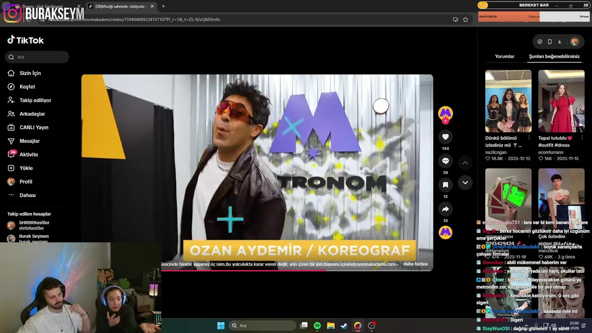The width and height of the screenshot is (592, 333).
Task: Open Sizin İçin feed
Action: pyautogui.click(x=30, y=73)
